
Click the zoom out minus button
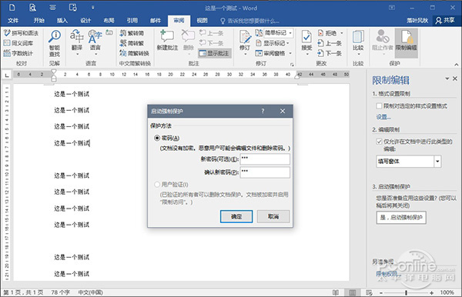point(381,292)
